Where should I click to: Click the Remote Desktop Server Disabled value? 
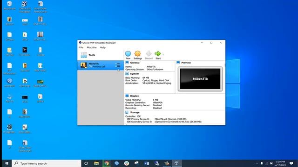pos(157,105)
